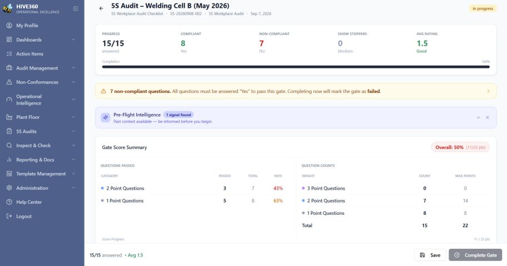This screenshot has width=507, height=266.
Task: Click the Plant Floor factory icon
Action: pyautogui.click(x=9, y=117)
